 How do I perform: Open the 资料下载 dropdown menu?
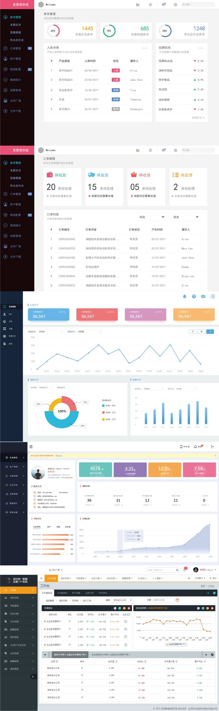[56, 570]
